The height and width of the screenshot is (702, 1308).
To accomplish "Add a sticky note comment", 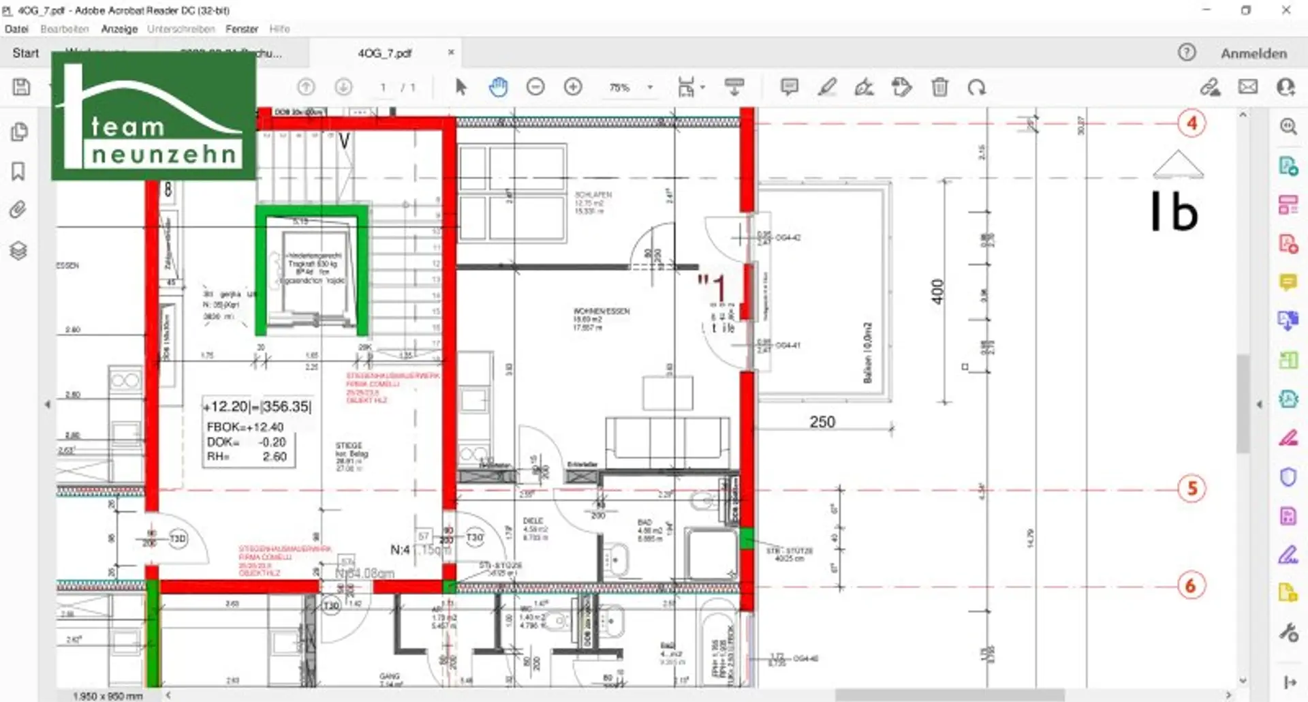I will (789, 87).
